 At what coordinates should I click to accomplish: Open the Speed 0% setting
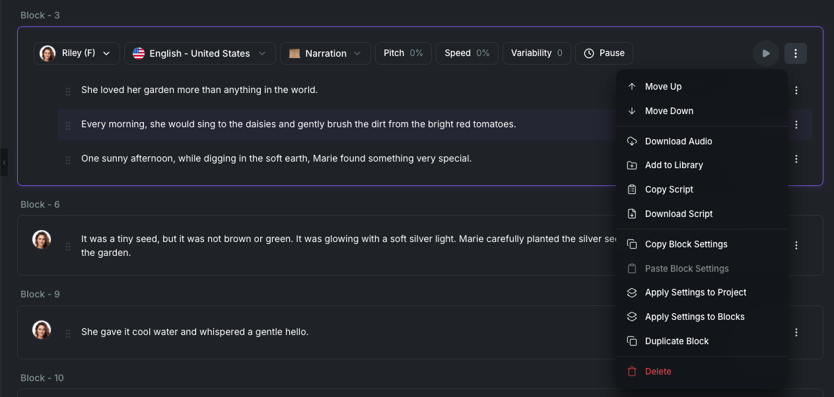467,53
